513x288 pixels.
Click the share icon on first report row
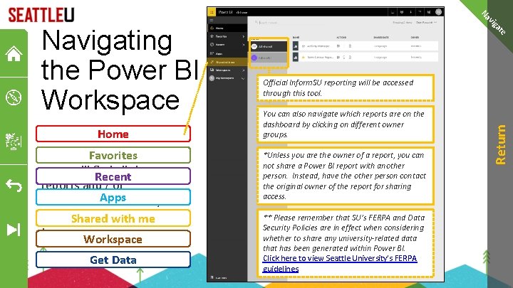[x=338, y=46]
